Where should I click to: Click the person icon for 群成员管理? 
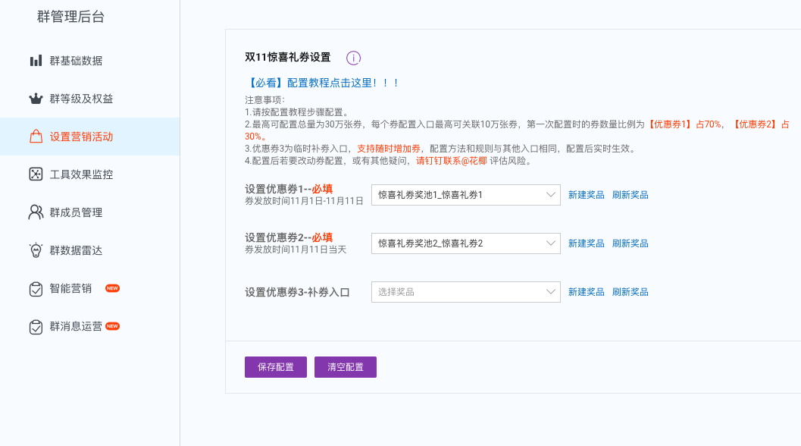pyautogui.click(x=36, y=212)
